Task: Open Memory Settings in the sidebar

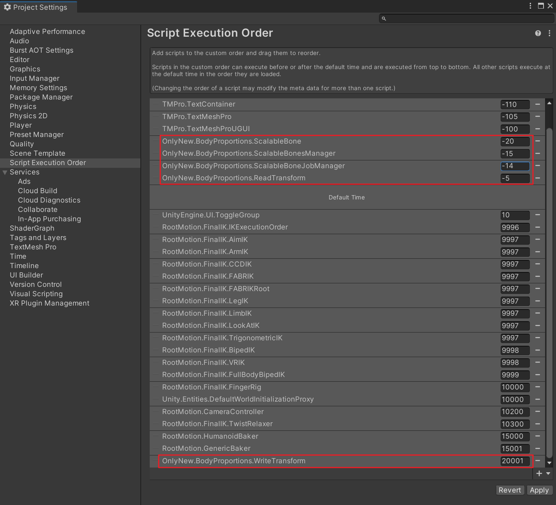Action: coord(38,88)
